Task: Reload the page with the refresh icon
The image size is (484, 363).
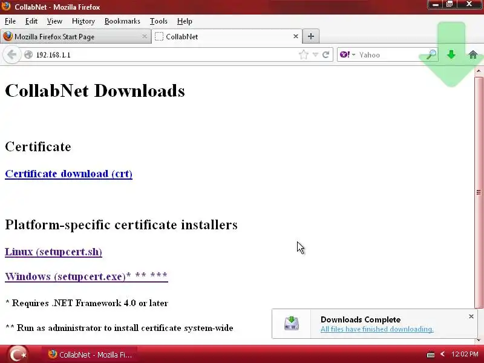Action: [326, 54]
